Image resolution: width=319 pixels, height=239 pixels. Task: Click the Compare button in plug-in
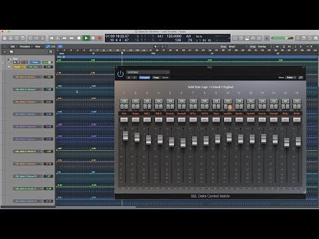(x=145, y=78)
